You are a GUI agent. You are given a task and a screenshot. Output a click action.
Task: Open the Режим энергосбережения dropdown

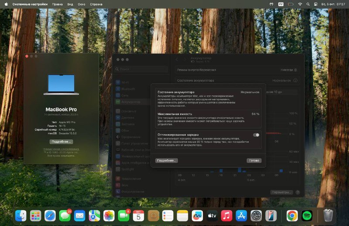pyautogui.click(x=289, y=70)
